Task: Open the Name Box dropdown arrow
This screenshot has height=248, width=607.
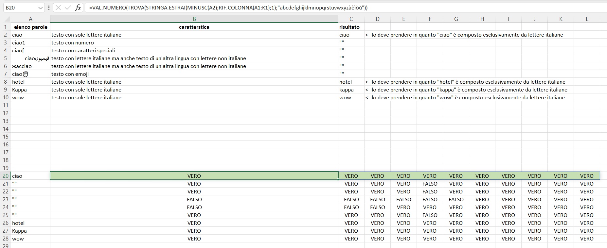Action: pyautogui.click(x=40, y=8)
